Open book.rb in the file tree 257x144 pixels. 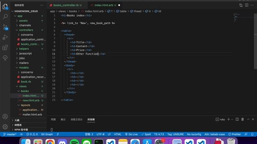point(26,82)
